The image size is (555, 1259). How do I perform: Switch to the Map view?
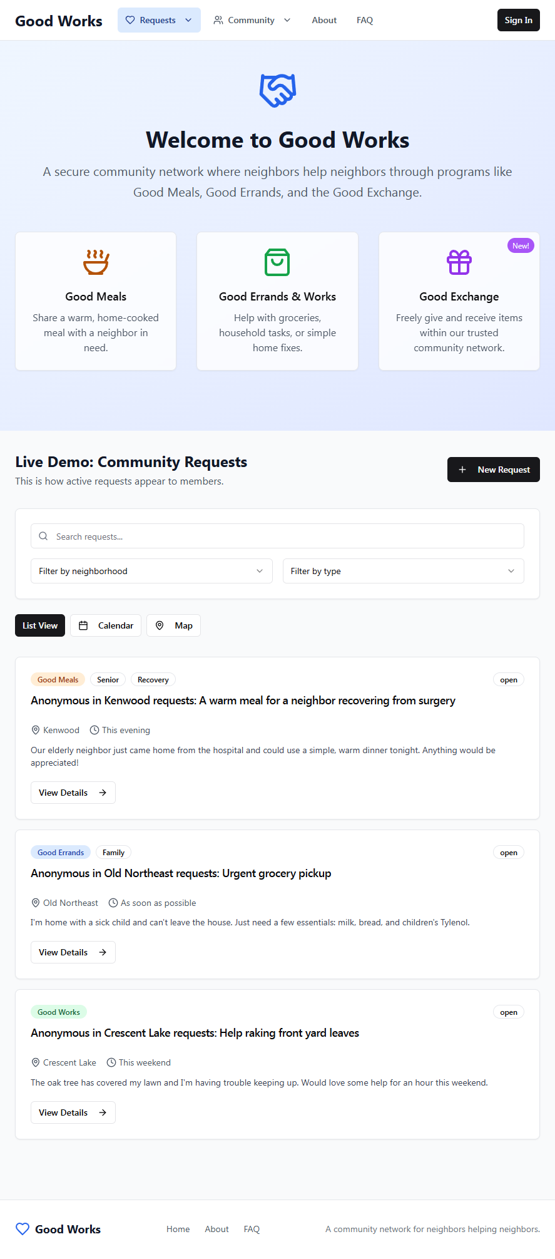[x=173, y=625]
